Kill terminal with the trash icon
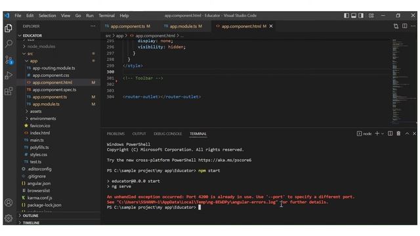 click(398, 134)
